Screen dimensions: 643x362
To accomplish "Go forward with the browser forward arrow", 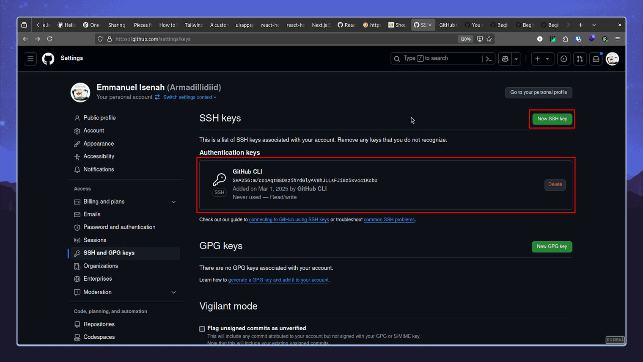I will coord(37,39).
